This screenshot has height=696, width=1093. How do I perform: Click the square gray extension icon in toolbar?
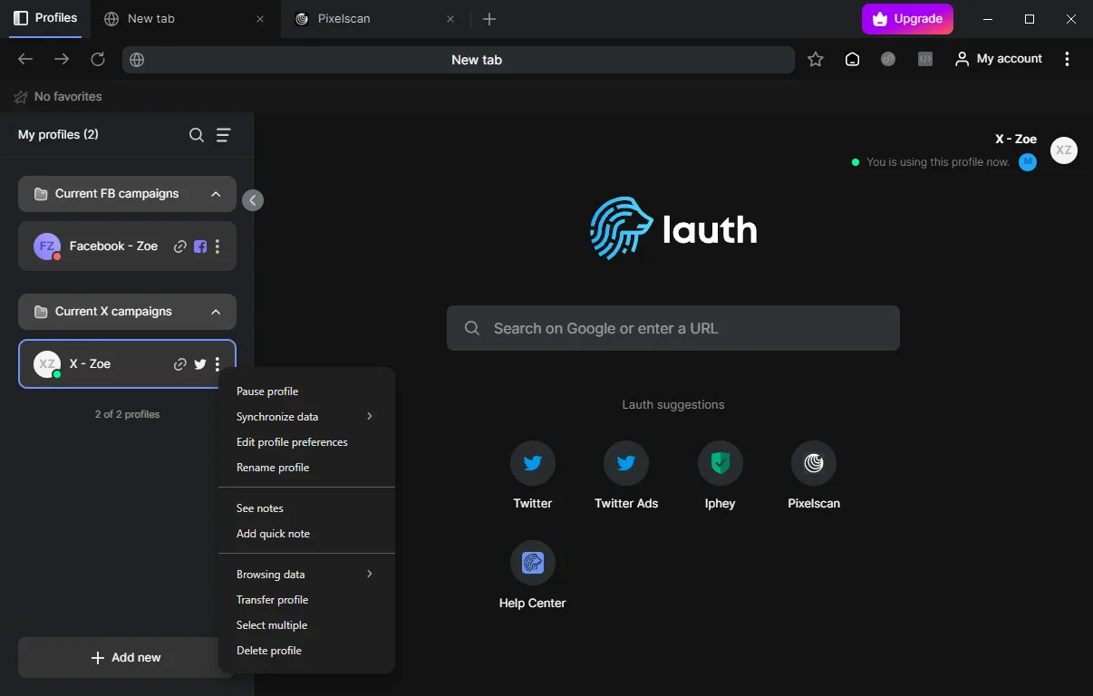pos(924,59)
